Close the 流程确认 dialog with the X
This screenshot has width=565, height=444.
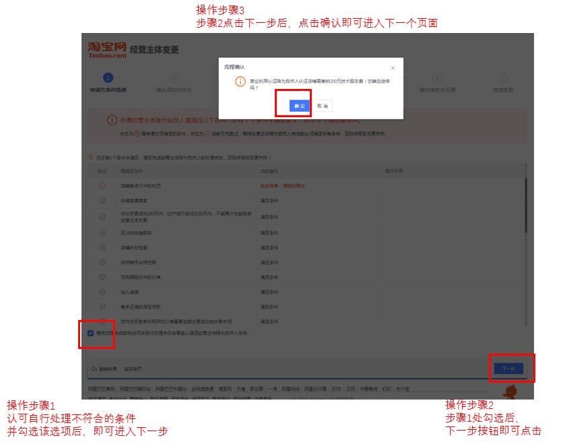[x=393, y=68]
